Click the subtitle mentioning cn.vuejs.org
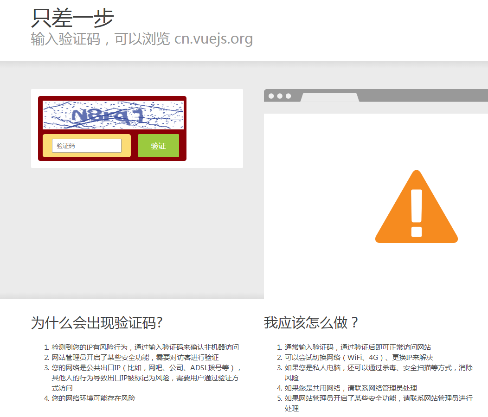 click(141, 39)
